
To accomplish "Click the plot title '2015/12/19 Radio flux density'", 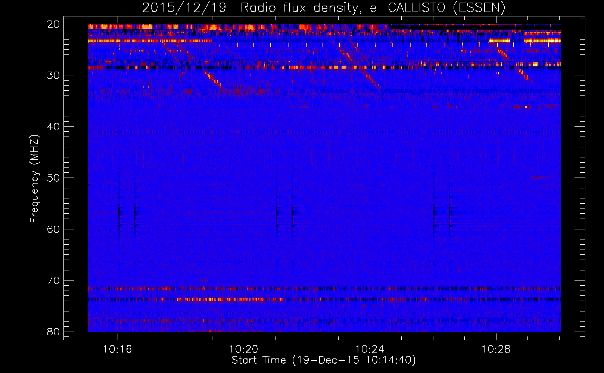I will pyautogui.click(x=324, y=8).
